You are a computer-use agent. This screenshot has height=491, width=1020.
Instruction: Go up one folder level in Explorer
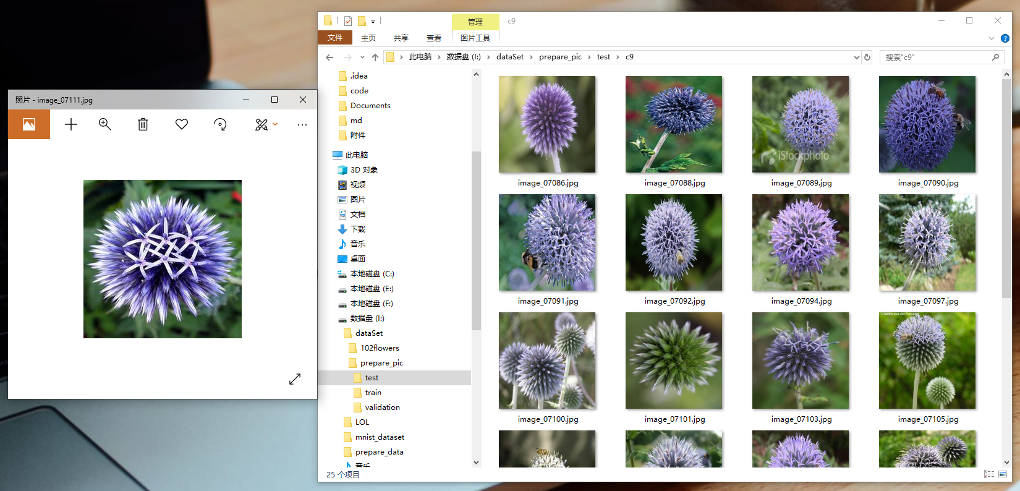coord(375,58)
